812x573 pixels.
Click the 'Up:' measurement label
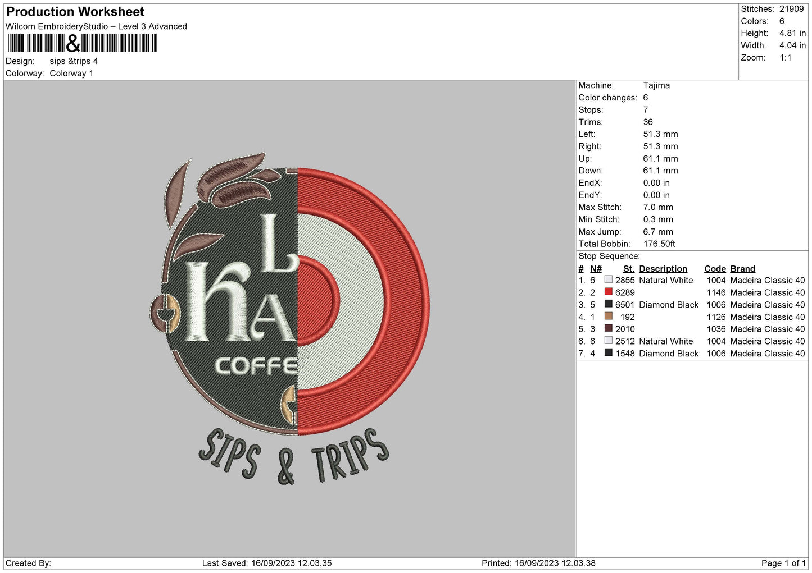585,159
